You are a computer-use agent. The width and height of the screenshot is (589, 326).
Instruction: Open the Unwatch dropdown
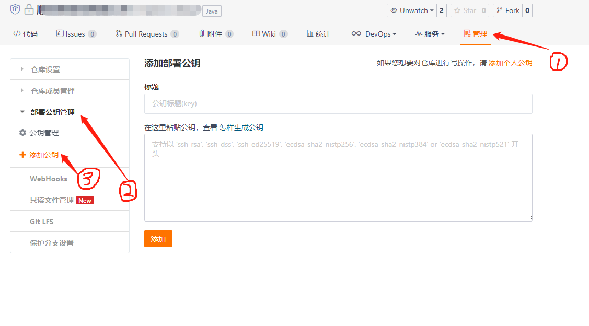[x=412, y=10]
